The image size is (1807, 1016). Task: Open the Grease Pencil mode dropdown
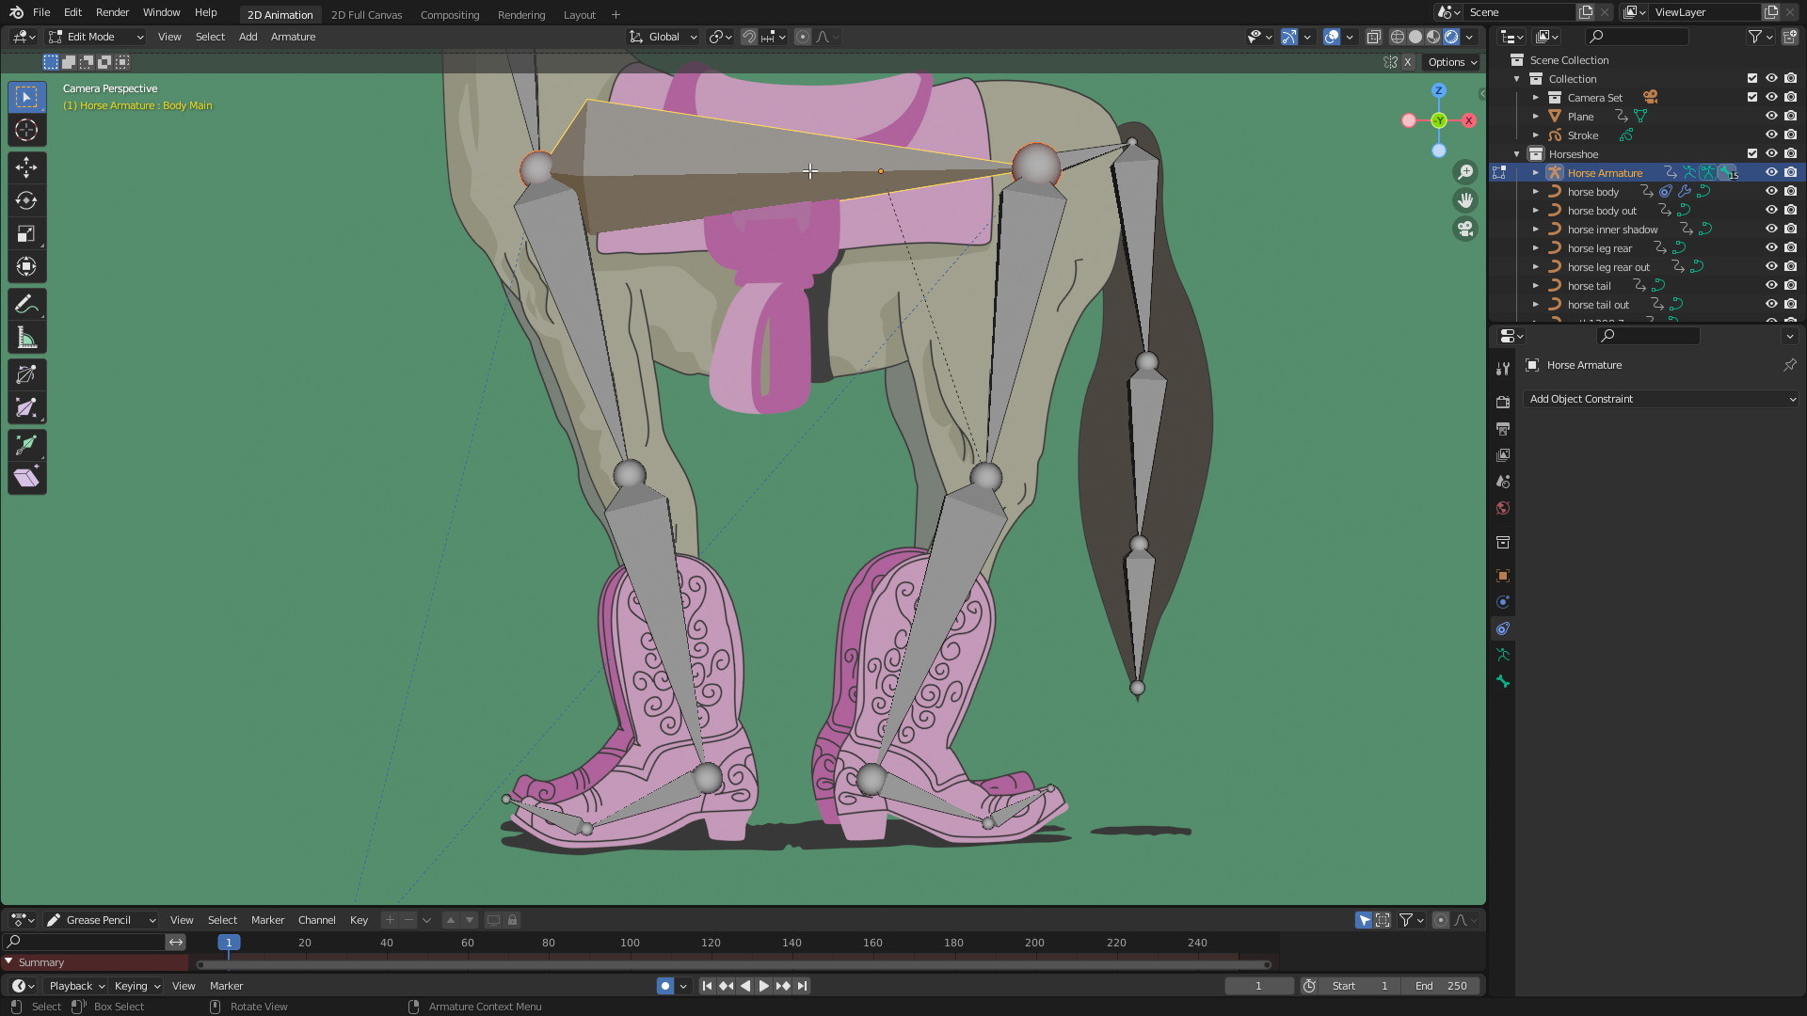coord(101,920)
